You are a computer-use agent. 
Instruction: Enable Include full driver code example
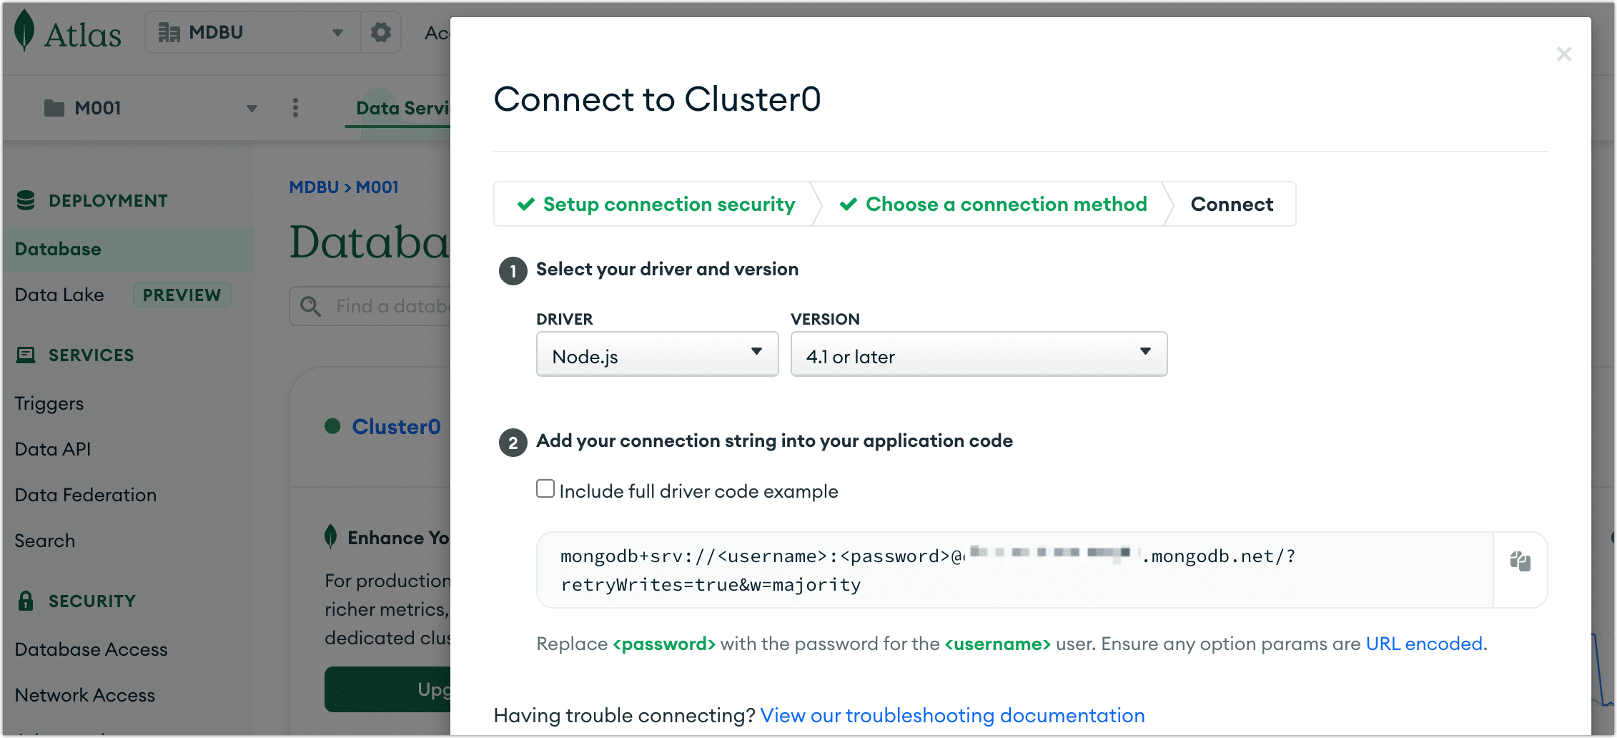[545, 488]
